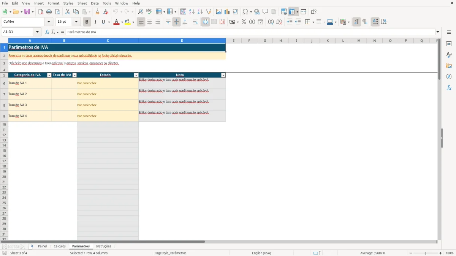Switch to the Cálculos sheet tab
The image size is (456, 256).
coord(60,247)
